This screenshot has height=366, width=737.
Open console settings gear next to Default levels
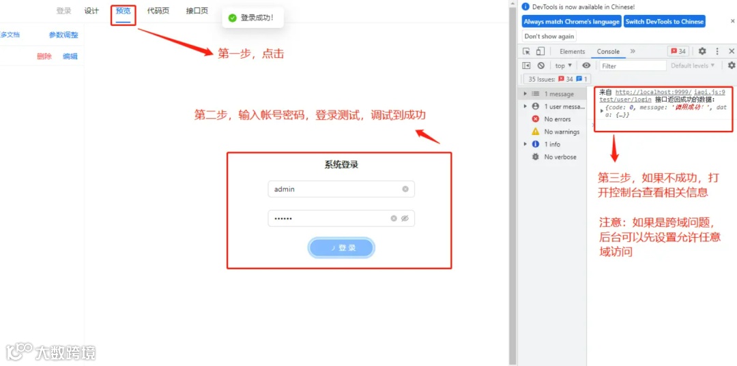tap(732, 65)
